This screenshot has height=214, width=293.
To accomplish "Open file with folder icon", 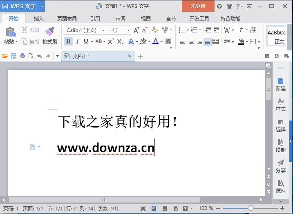I will coord(5,56).
